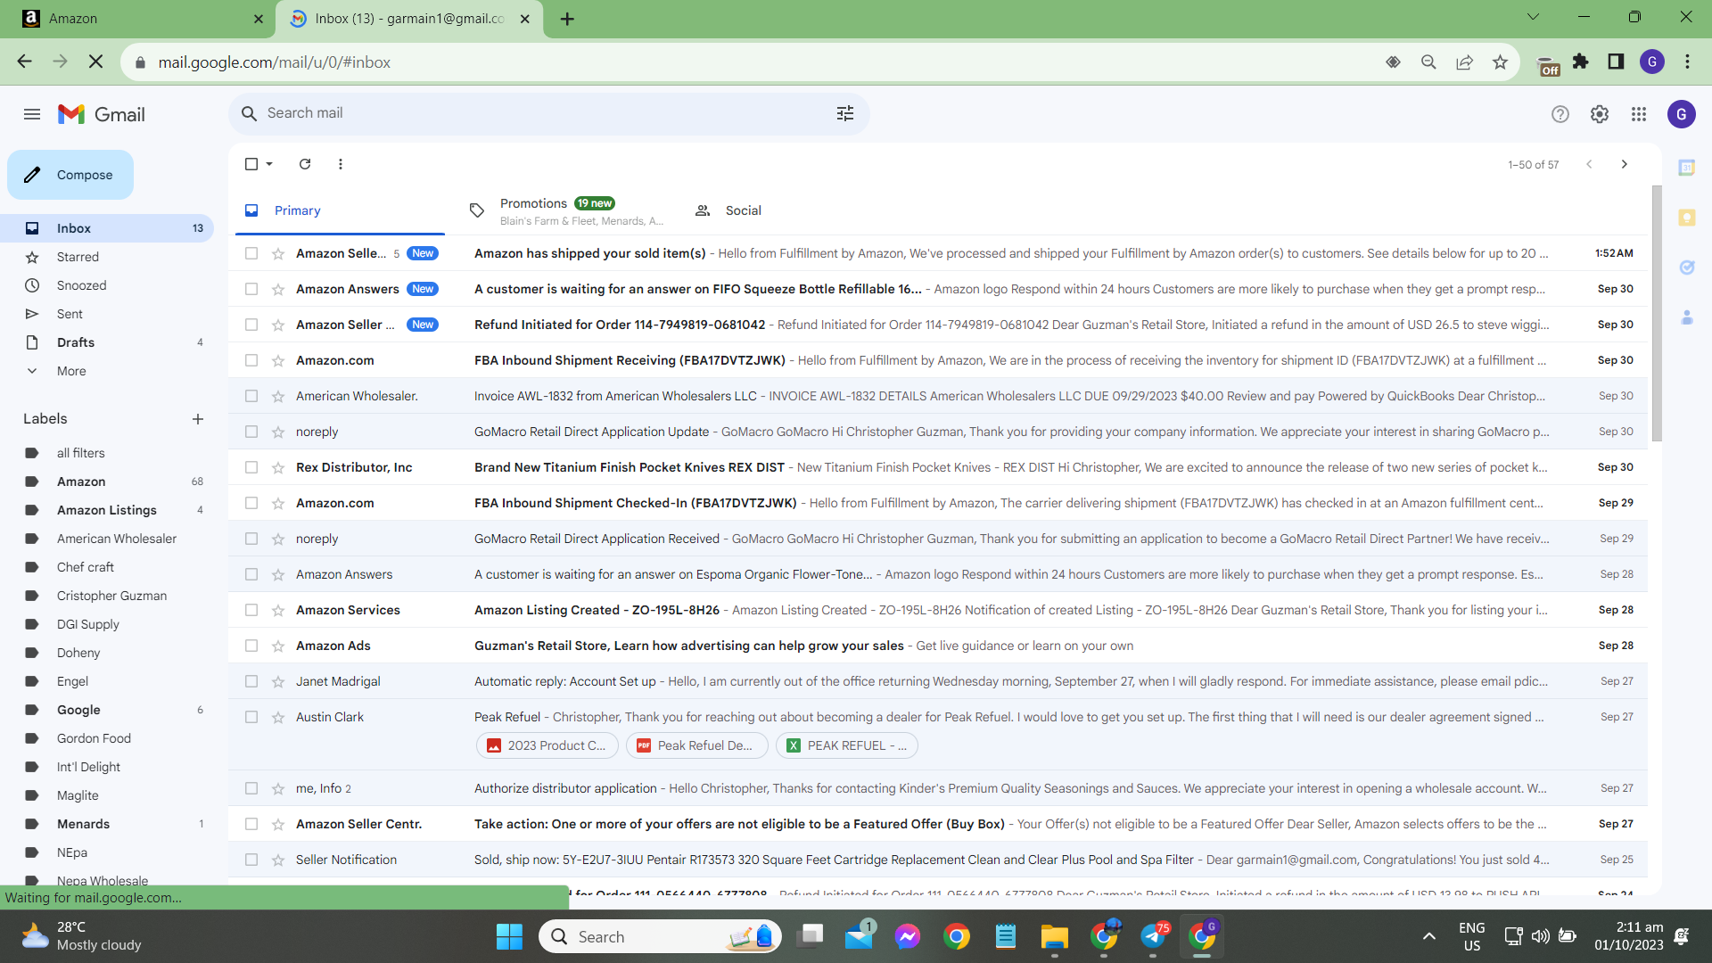Click the mail list vertical scrollbar
The width and height of the screenshot is (1712, 963).
(x=1657, y=314)
